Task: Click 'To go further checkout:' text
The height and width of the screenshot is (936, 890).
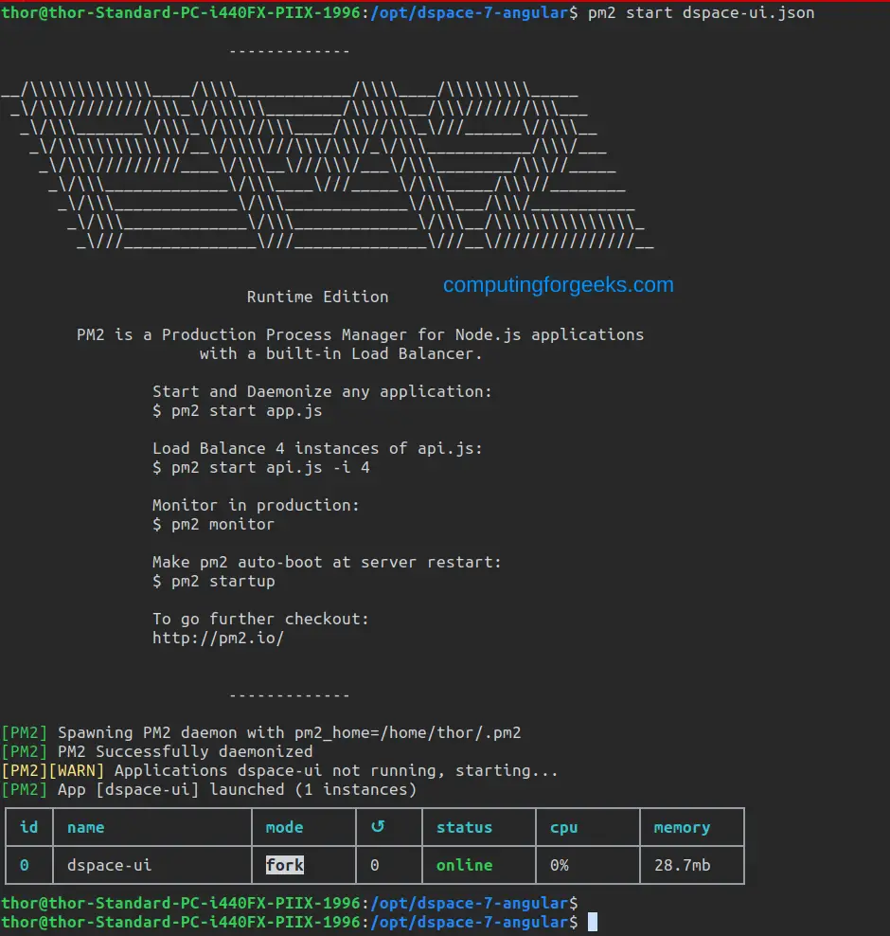Action: click(x=260, y=619)
